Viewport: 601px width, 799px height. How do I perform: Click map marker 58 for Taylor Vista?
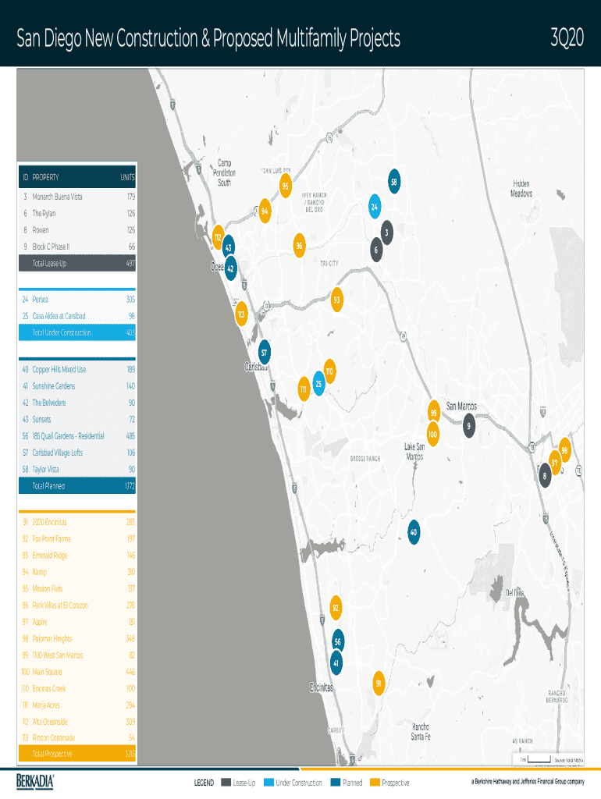[395, 181]
